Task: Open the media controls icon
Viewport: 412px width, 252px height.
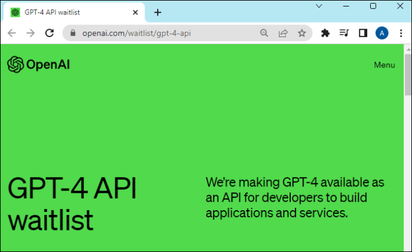Action: (344, 33)
